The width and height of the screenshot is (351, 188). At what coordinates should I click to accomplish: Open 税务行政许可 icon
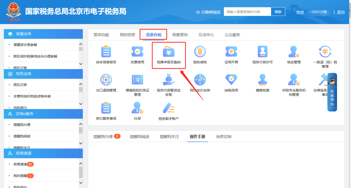263,52
